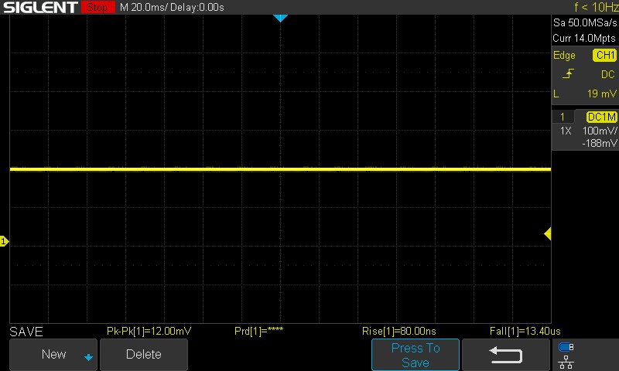Click the rising edge trigger slope icon
This screenshot has height=371, width=619.
(x=568, y=73)
